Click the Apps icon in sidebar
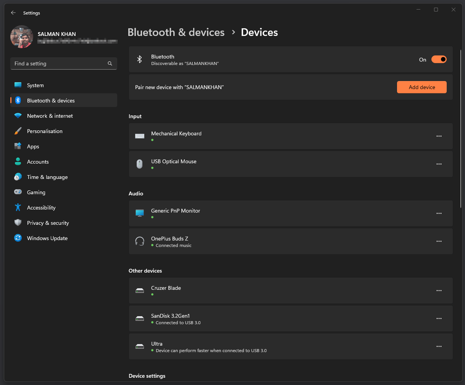Viewport: 465px width, 385px height. [x=18, y=146]
